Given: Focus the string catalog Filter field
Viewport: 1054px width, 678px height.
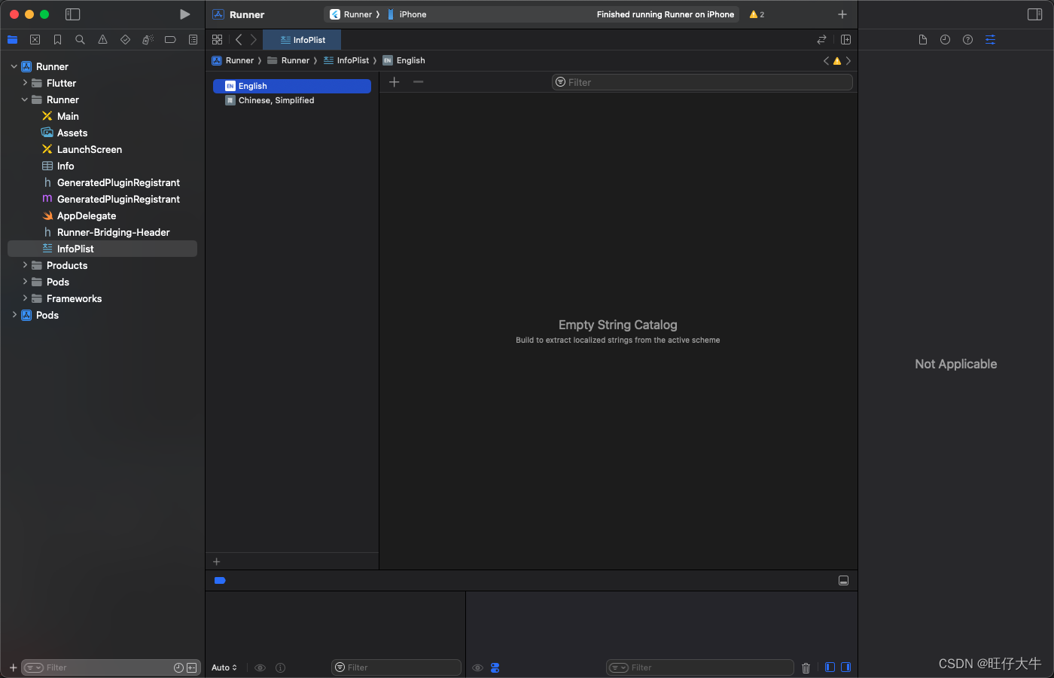Looking at the screenshot, I should [702, 82].
